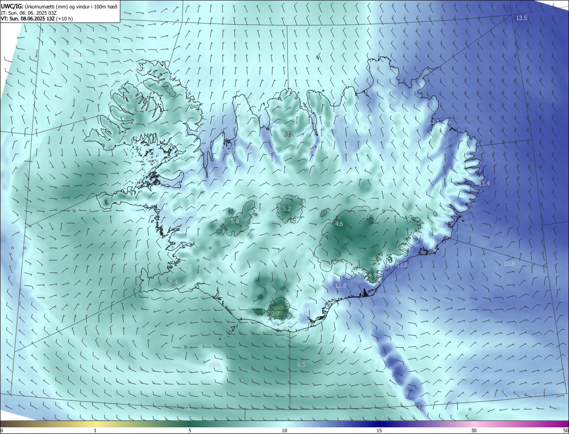
Task: Click the 50 tick on the color scale
Action: pyautogui.click(x=565, y=430)
